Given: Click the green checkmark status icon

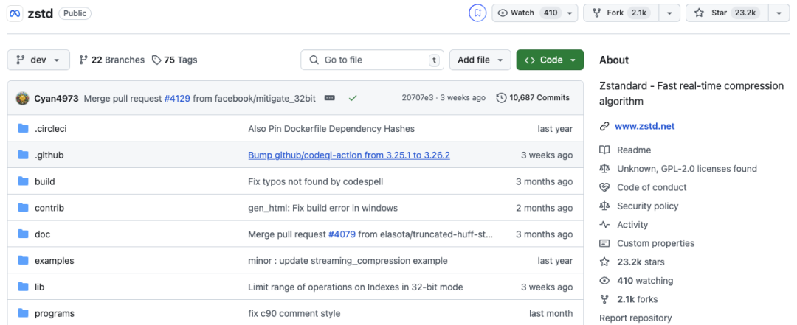Looking at the screenshot, I should coord(352,98).
